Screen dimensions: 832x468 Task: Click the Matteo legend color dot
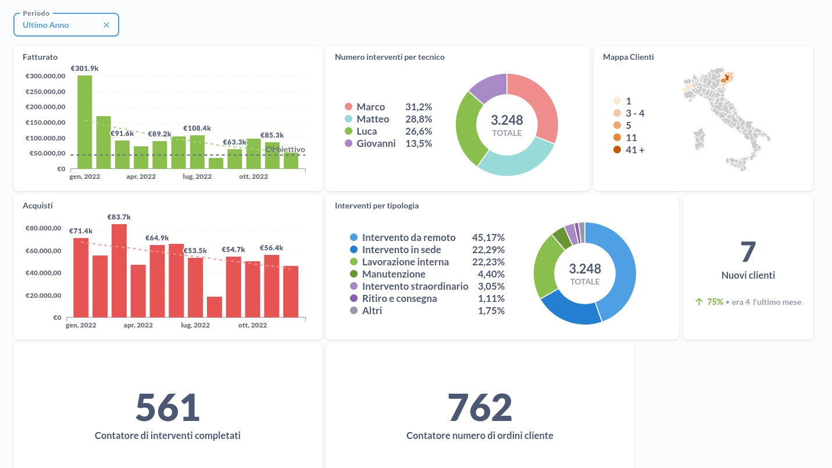(x=348, y=119)
